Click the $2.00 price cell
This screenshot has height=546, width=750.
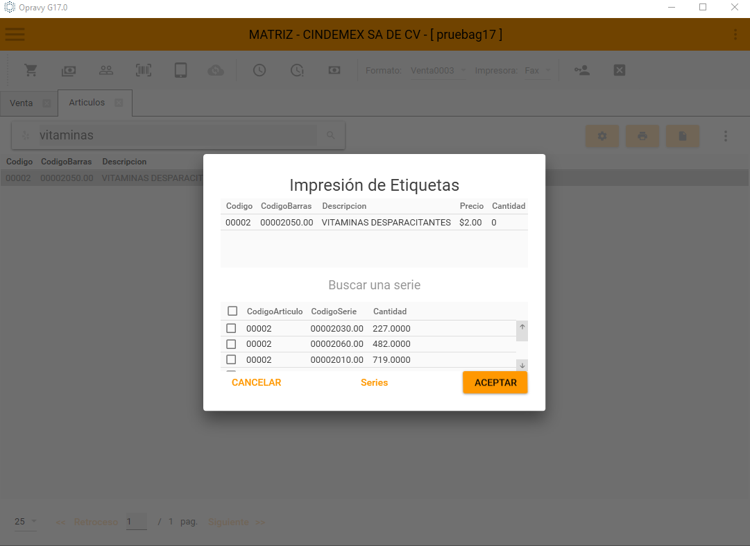point(470,222)
